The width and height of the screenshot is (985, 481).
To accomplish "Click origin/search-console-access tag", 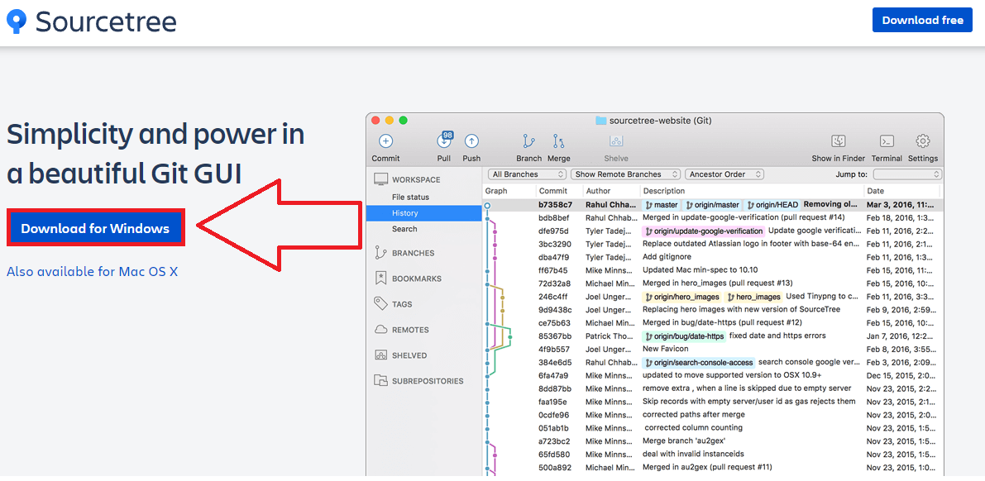I will coord(698,362).
